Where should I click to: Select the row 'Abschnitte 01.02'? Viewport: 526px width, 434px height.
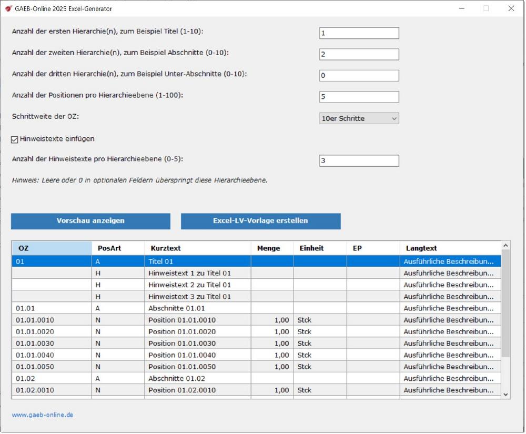(x=256, y=379)
